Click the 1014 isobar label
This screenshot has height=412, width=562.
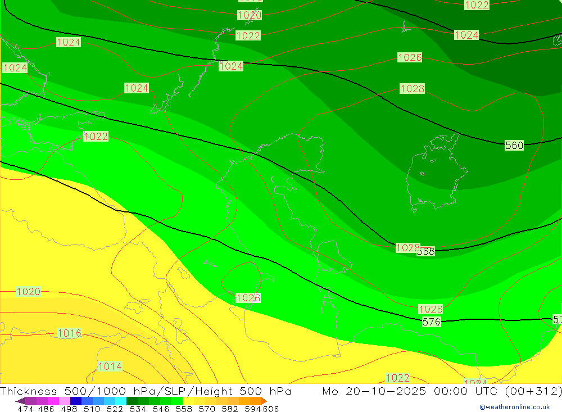pyautogui.click(x=110, y=366)
